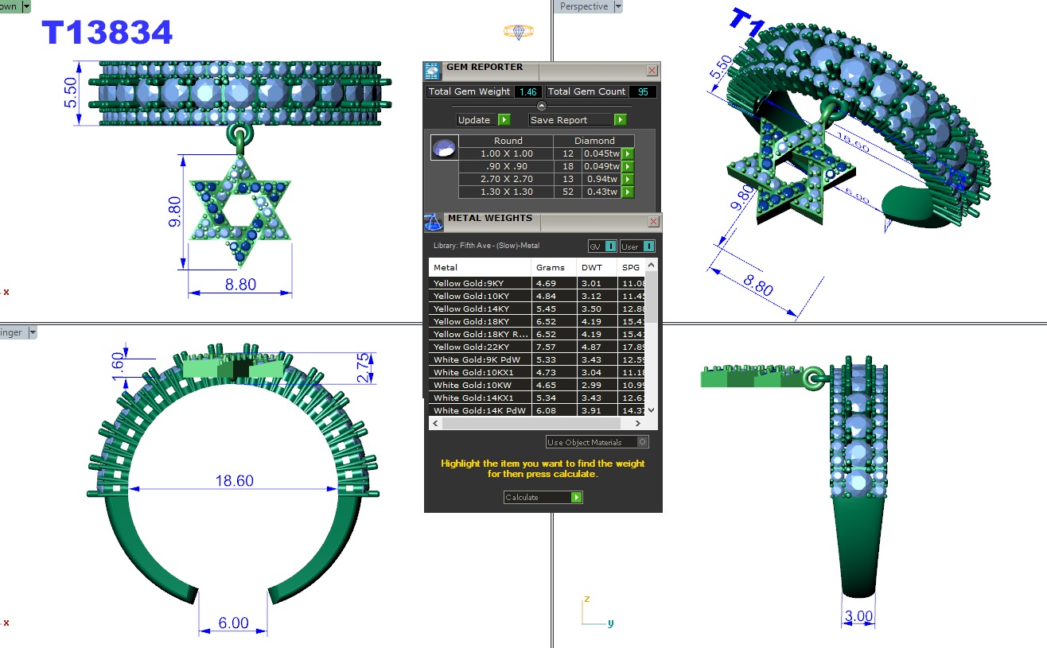
Task: Click green arrow for 1.00 X 1.00 row
Action: (628, 154)
